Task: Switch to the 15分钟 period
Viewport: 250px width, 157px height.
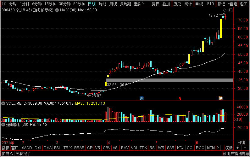Action: pyautogui.click(x=50, y=4)
